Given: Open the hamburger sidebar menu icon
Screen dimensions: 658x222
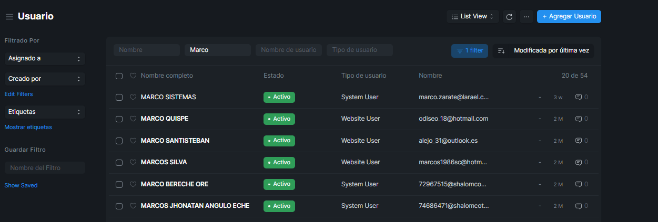Looking at the screenshot, I should point(9,17).
